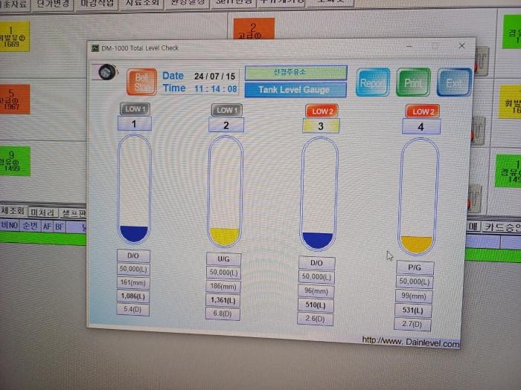The width and height of the screenshot is (521, 390).
Task: Click the 5.4(D) days value
Action: click(x=132, y=310)
